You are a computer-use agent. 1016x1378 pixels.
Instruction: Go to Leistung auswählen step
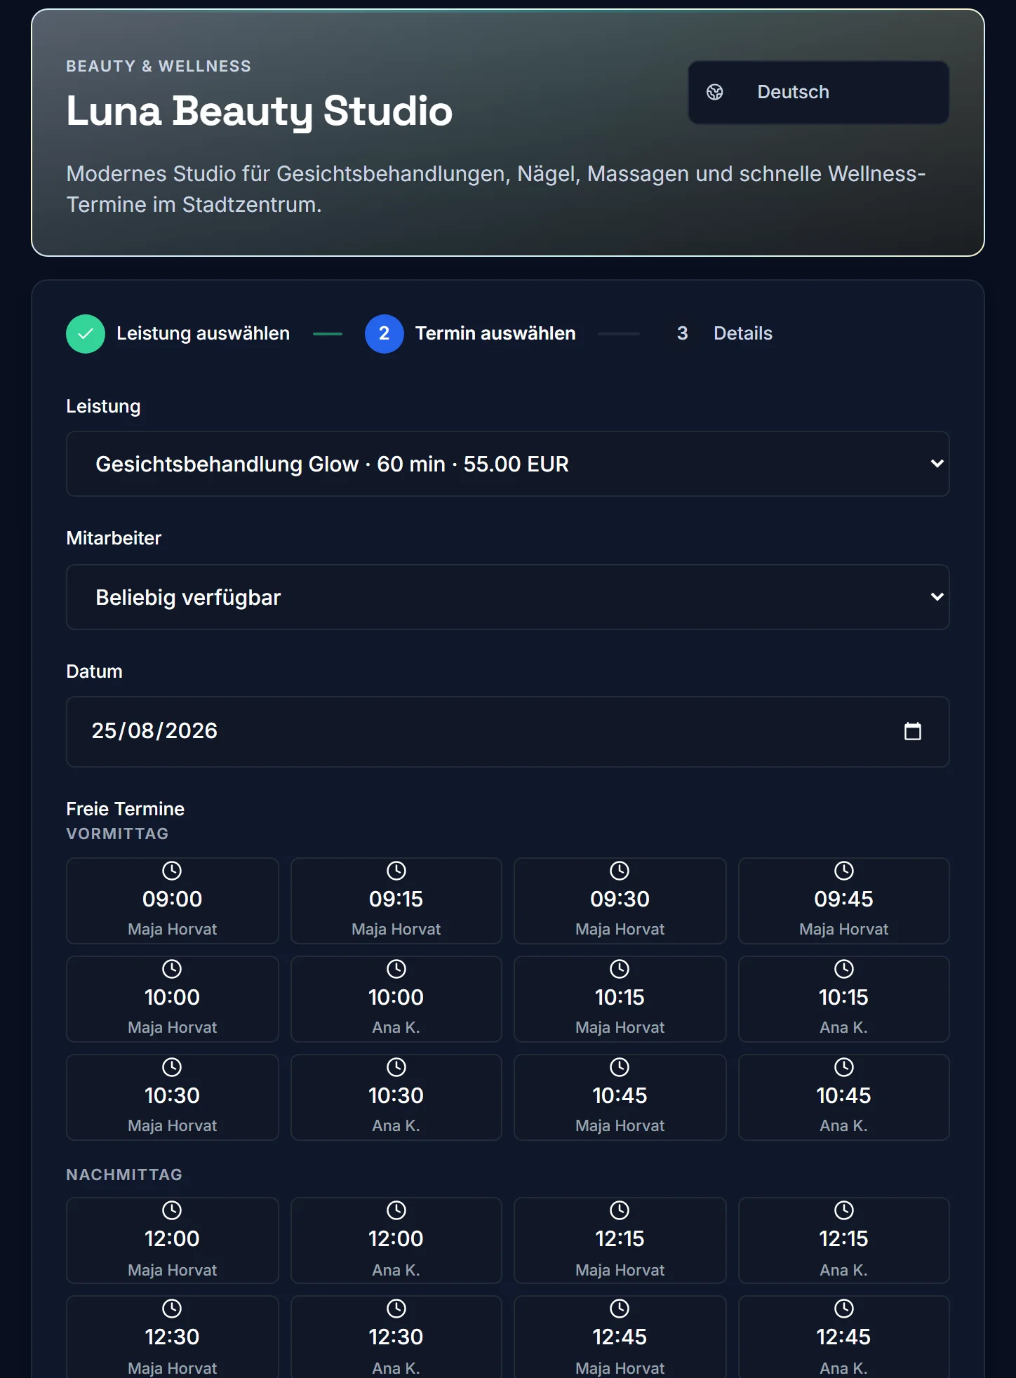point(203,333)
